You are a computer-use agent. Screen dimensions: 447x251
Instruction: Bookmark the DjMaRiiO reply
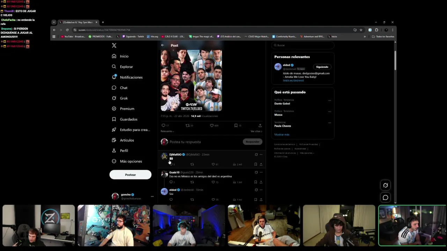coord(256,164)
